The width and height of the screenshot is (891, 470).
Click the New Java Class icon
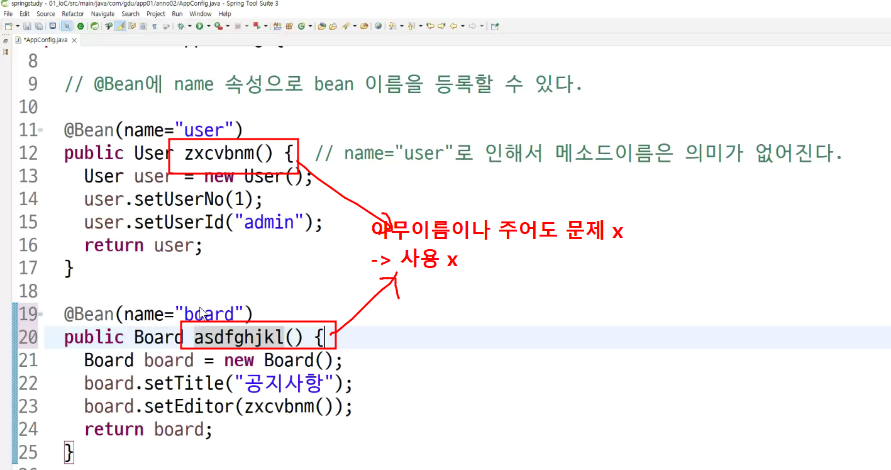pyautogui.click(x=301, y=26)
